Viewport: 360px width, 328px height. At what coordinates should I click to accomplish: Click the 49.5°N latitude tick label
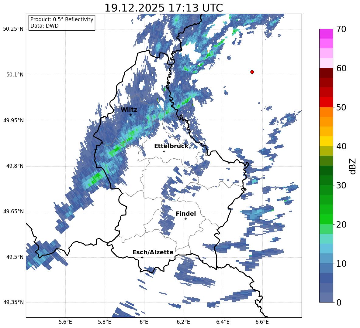[15, 257]
